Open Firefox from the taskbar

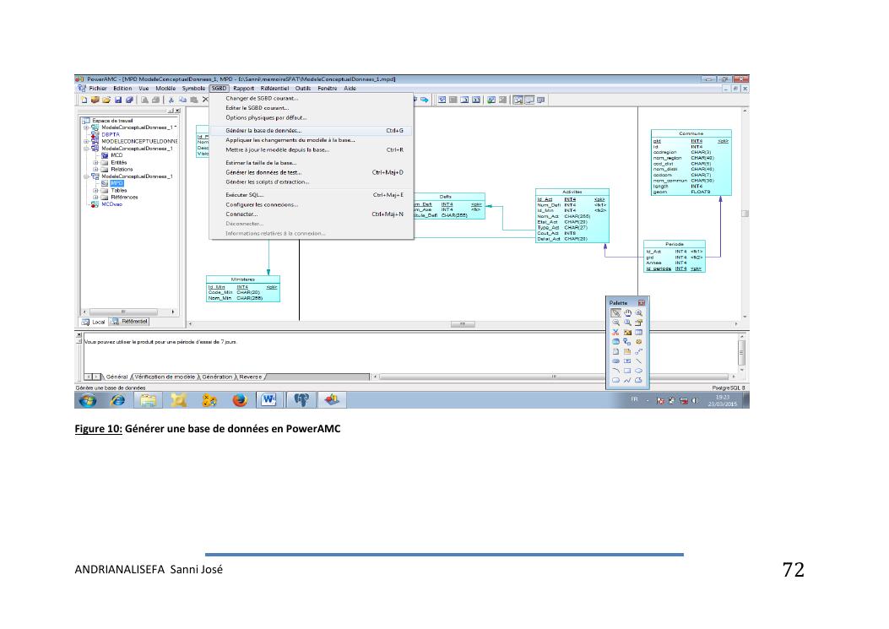(x=238, y=400)
